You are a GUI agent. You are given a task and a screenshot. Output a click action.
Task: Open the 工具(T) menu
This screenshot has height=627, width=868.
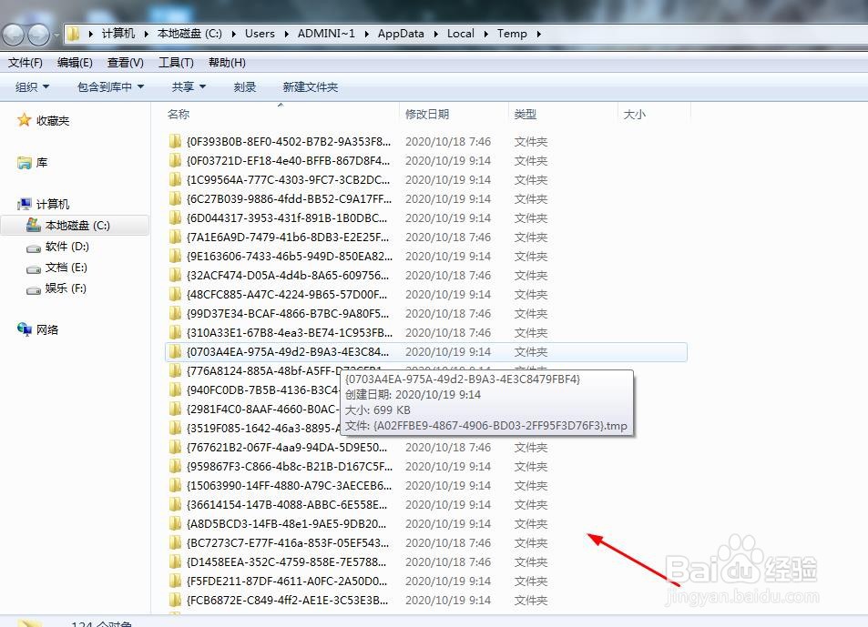click(x=176, y=63)
